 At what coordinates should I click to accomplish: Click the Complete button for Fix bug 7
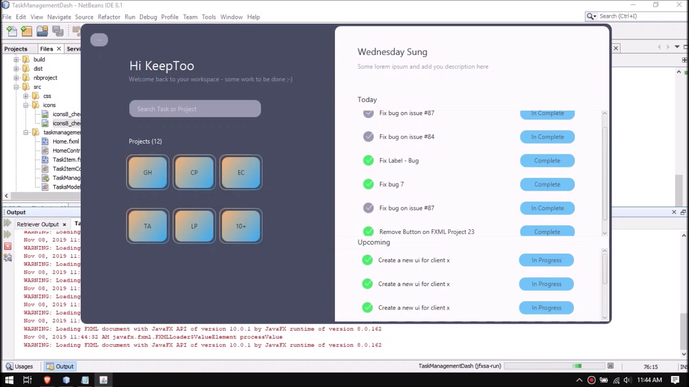(x=547, y=184)
